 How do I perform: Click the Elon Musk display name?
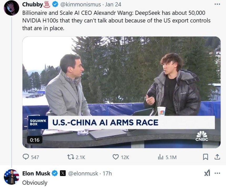(36, 173)
